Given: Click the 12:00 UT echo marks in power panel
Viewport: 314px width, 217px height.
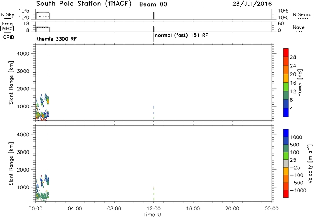Looking at the screenshot, I should pyautogui.click(x=154, y=112).
